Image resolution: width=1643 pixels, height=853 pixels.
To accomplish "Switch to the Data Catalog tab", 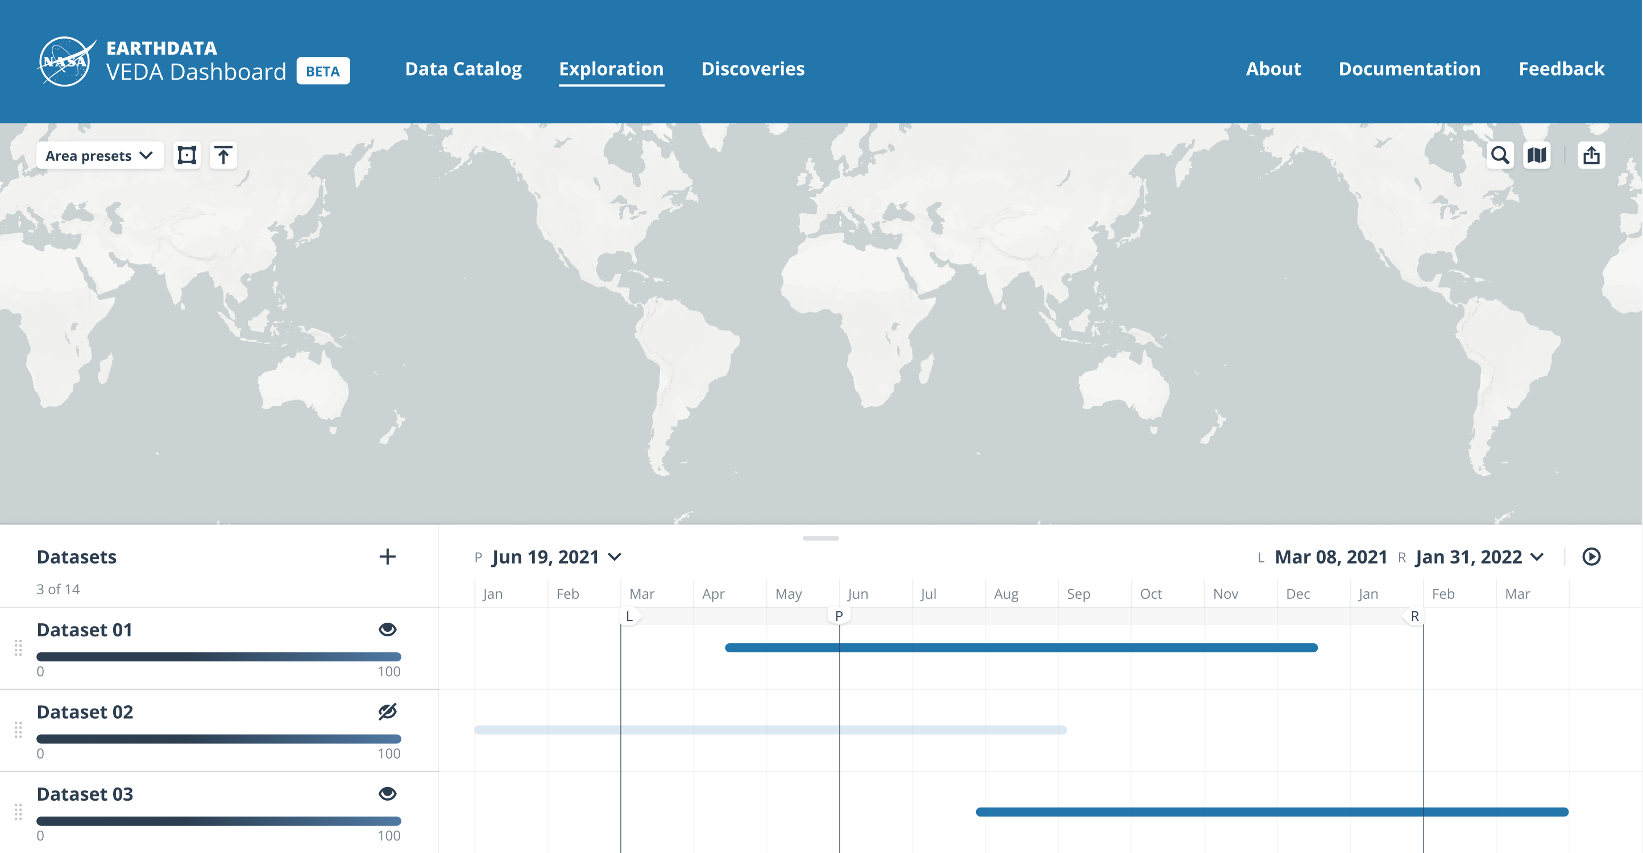I will (x=463, y=68).
